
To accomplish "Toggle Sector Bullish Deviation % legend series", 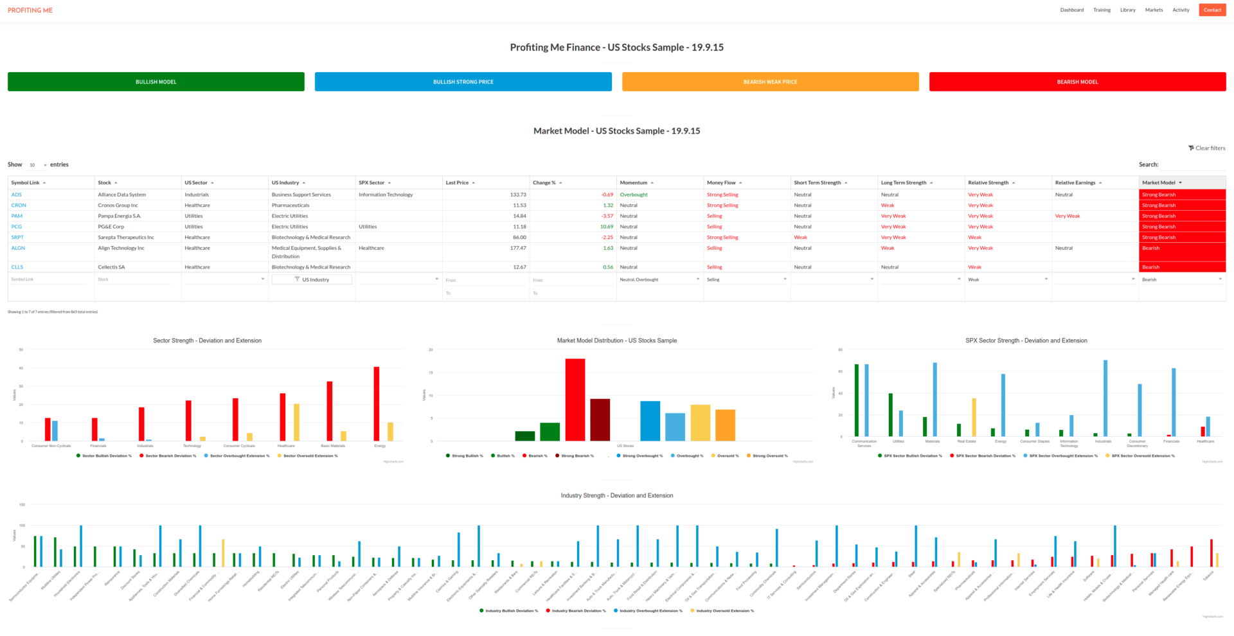I will [103, 456].
